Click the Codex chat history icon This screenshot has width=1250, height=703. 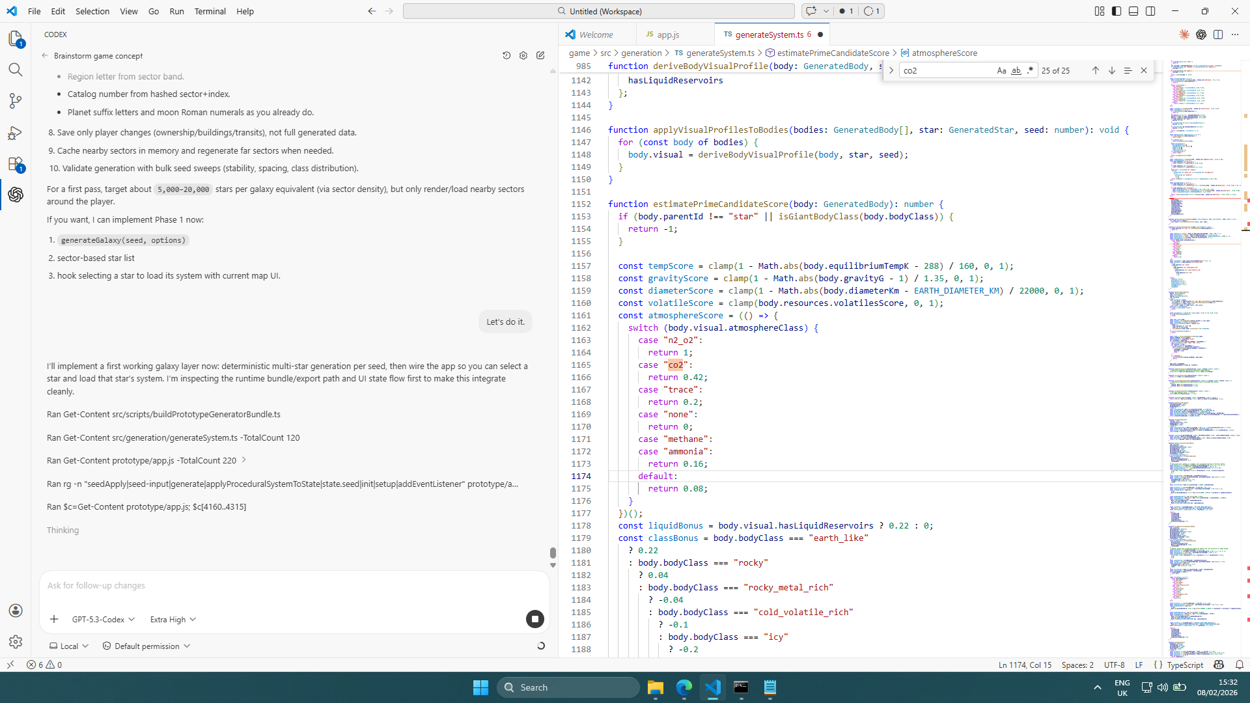coord(507,56)
